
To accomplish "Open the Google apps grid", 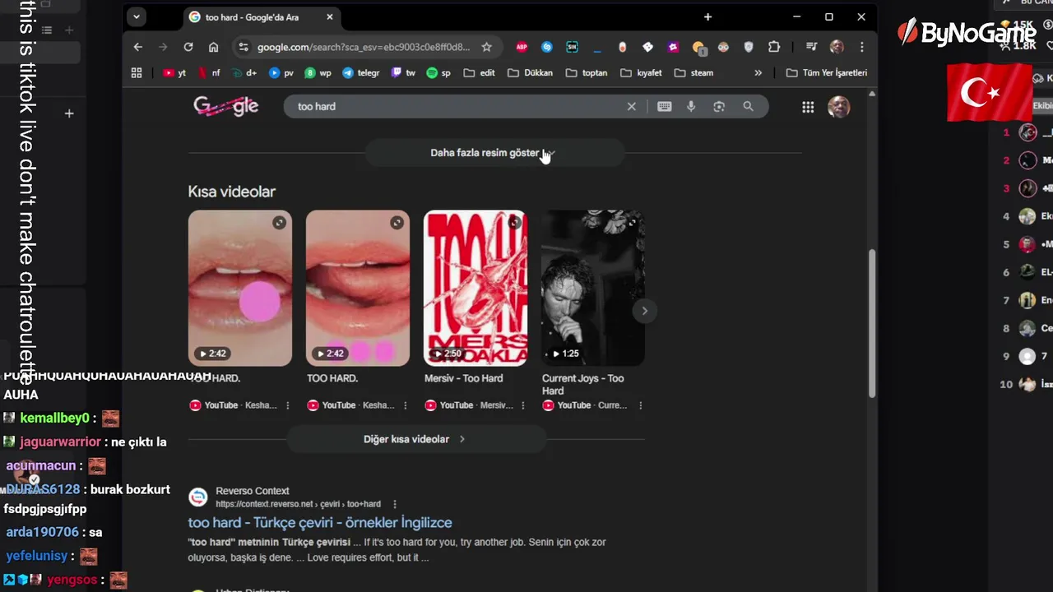I will pos(808,107).
